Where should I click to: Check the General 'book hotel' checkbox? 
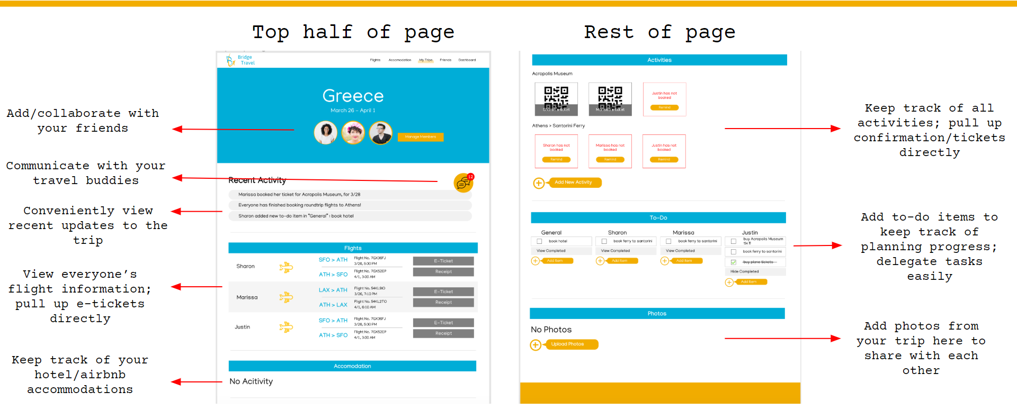[x=539, y=241]
